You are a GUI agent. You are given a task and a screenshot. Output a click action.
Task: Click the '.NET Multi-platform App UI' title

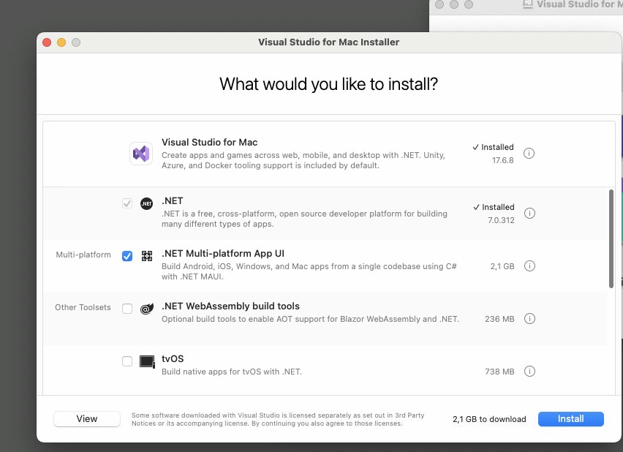[223, 254]
